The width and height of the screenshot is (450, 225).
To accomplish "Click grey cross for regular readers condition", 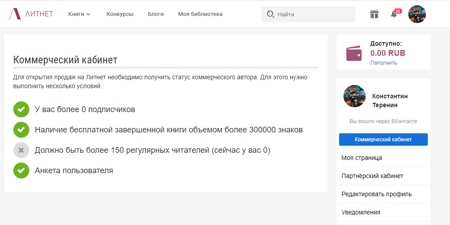I will pos(21,150).
